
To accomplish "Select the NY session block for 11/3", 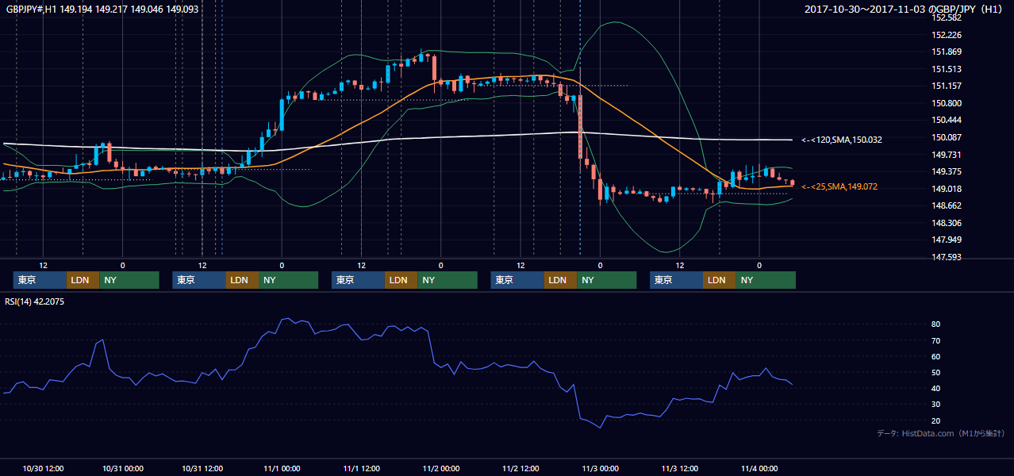I will click(766, 280).
